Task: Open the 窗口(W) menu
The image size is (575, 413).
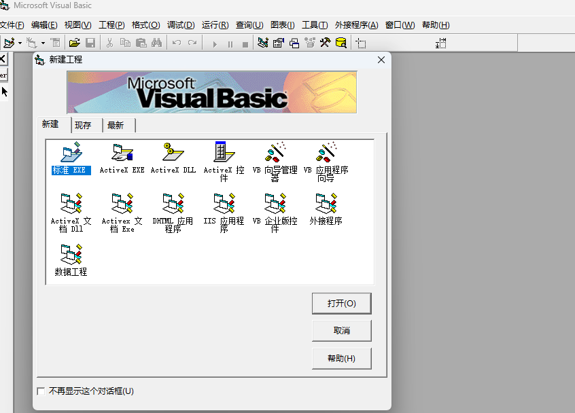Action: pos(400,25)
